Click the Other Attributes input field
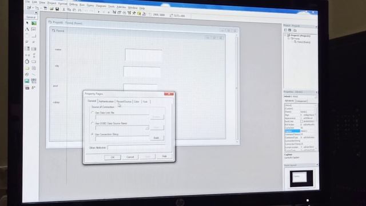This screenshot has width=366, height=206. click(136, 148)
